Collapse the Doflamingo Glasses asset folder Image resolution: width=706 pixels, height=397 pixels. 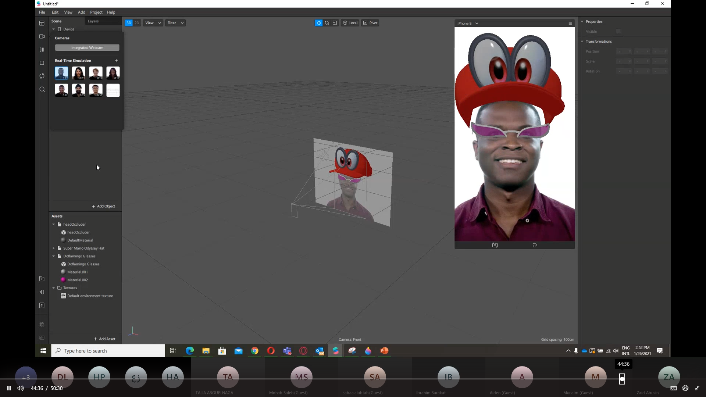click(x=54, y=256)
